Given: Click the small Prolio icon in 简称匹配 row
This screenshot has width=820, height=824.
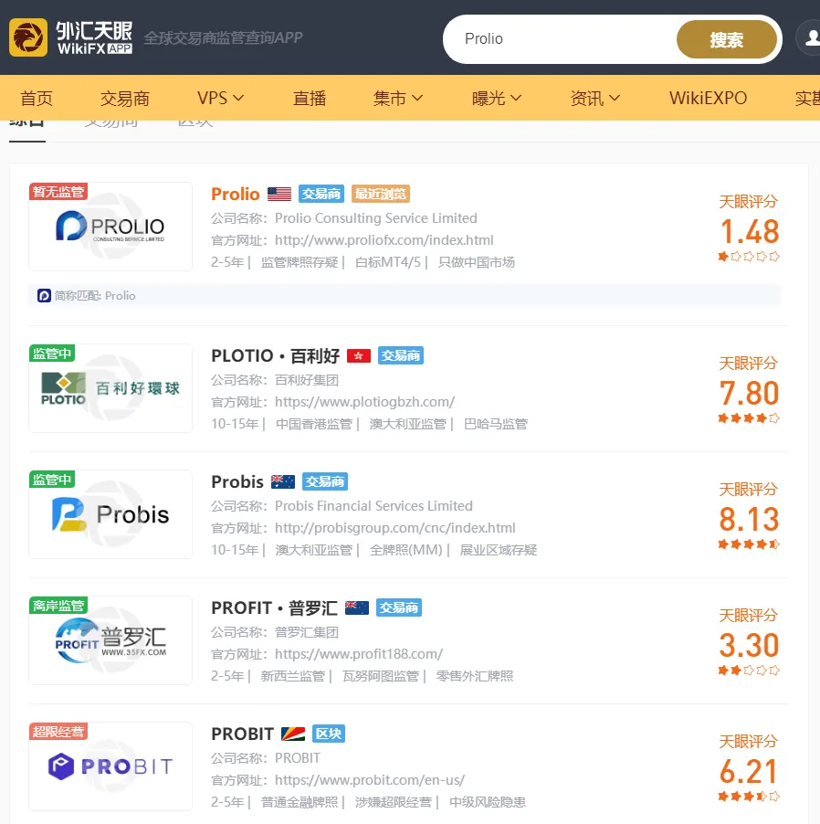Looking at the screenshot, I should [x=44, y=295].
